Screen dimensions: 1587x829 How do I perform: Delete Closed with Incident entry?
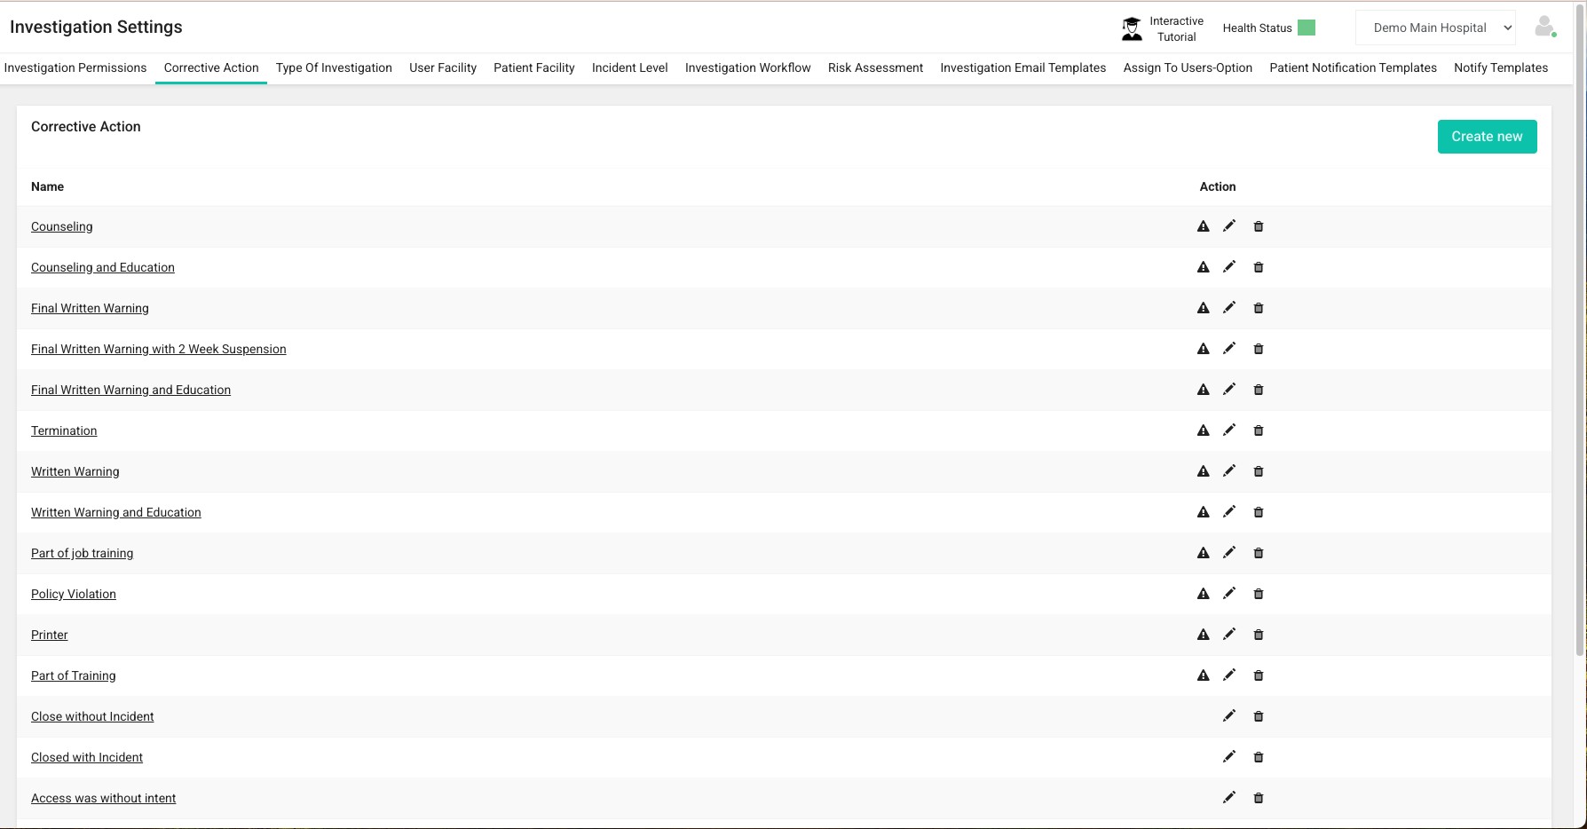(x=1258, y=757)
